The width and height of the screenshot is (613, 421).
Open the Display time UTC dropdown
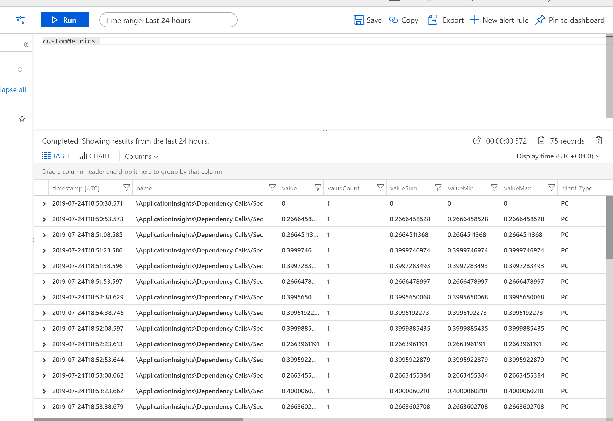click(558, 156)
